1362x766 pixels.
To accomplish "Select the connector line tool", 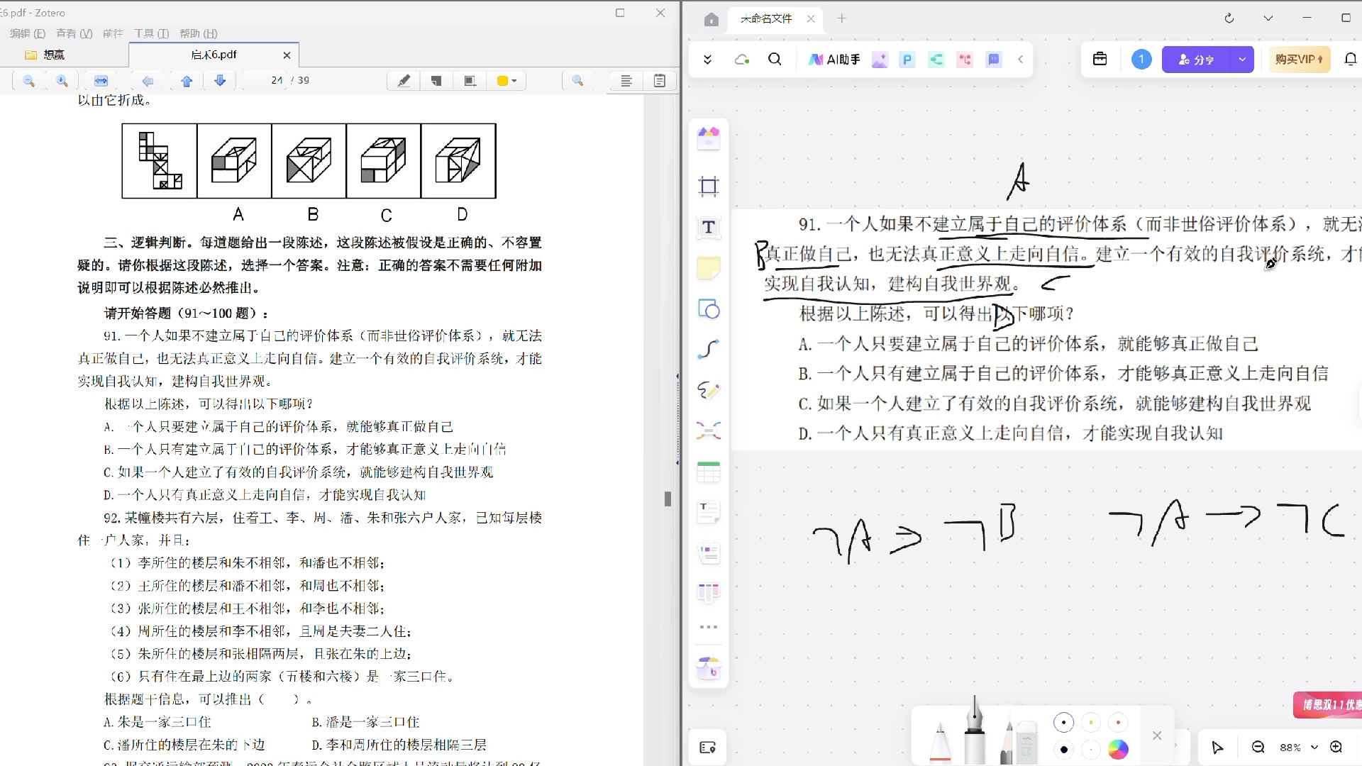I will [x=709, y=350].
